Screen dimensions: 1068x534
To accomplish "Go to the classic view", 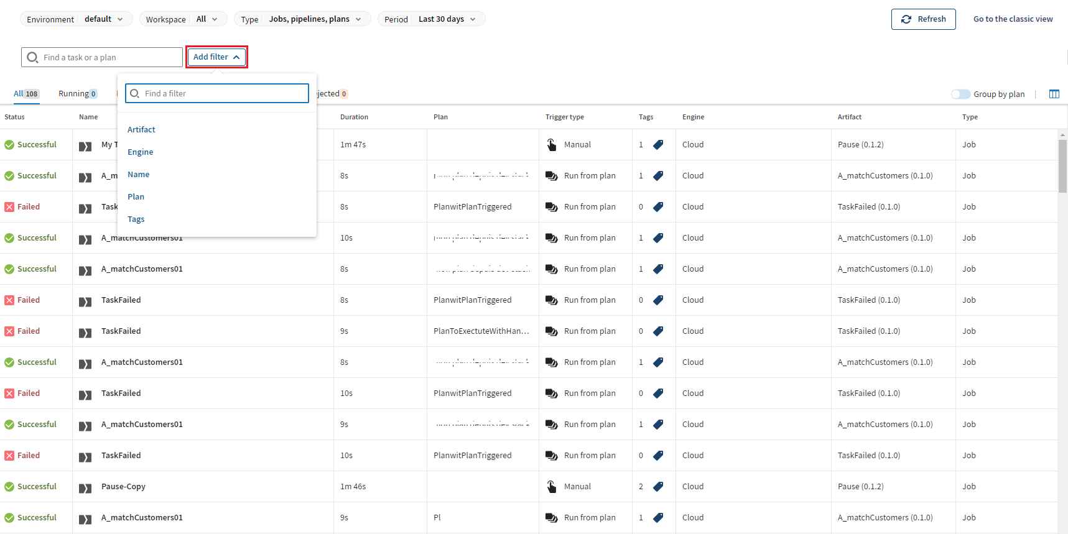I will point(1013,19).
